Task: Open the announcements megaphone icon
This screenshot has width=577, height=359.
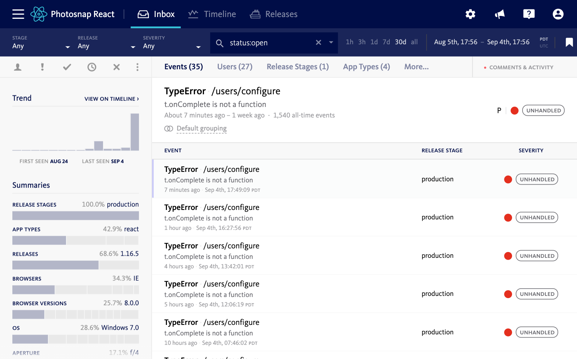Action: click(500, 14)
